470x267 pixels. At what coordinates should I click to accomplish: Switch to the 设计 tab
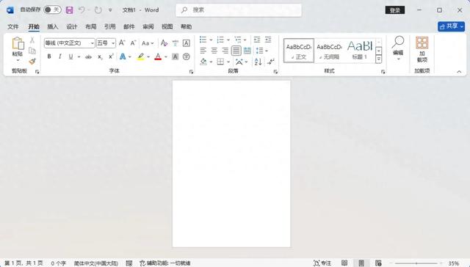tap(72, 26)
